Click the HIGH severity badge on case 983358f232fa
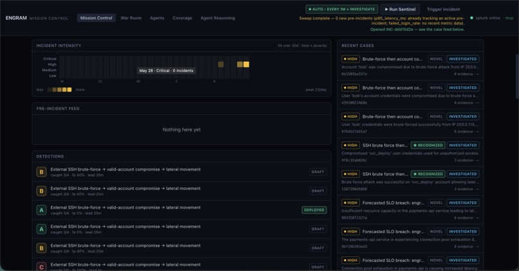The image size is (519, 271). click(x=350, y=203)
